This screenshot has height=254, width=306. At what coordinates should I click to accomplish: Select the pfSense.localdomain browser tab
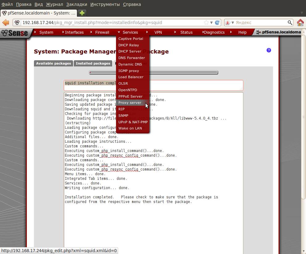tap(39, 13)
